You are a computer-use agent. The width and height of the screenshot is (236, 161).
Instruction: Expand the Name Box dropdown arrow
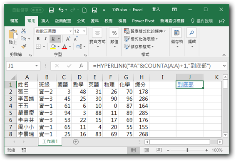(36, 66)
